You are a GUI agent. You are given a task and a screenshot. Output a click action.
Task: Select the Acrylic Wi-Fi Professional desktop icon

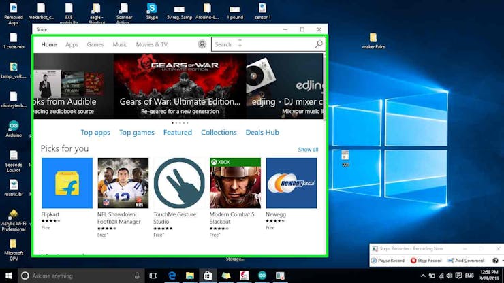click(14, 220)
